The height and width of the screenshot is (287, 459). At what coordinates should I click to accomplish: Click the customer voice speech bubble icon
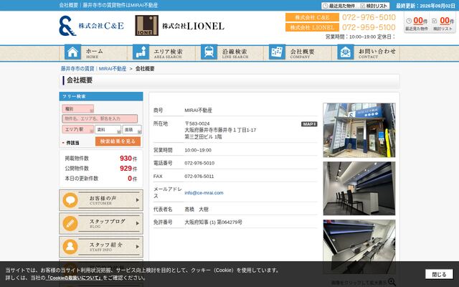(70, 200)
